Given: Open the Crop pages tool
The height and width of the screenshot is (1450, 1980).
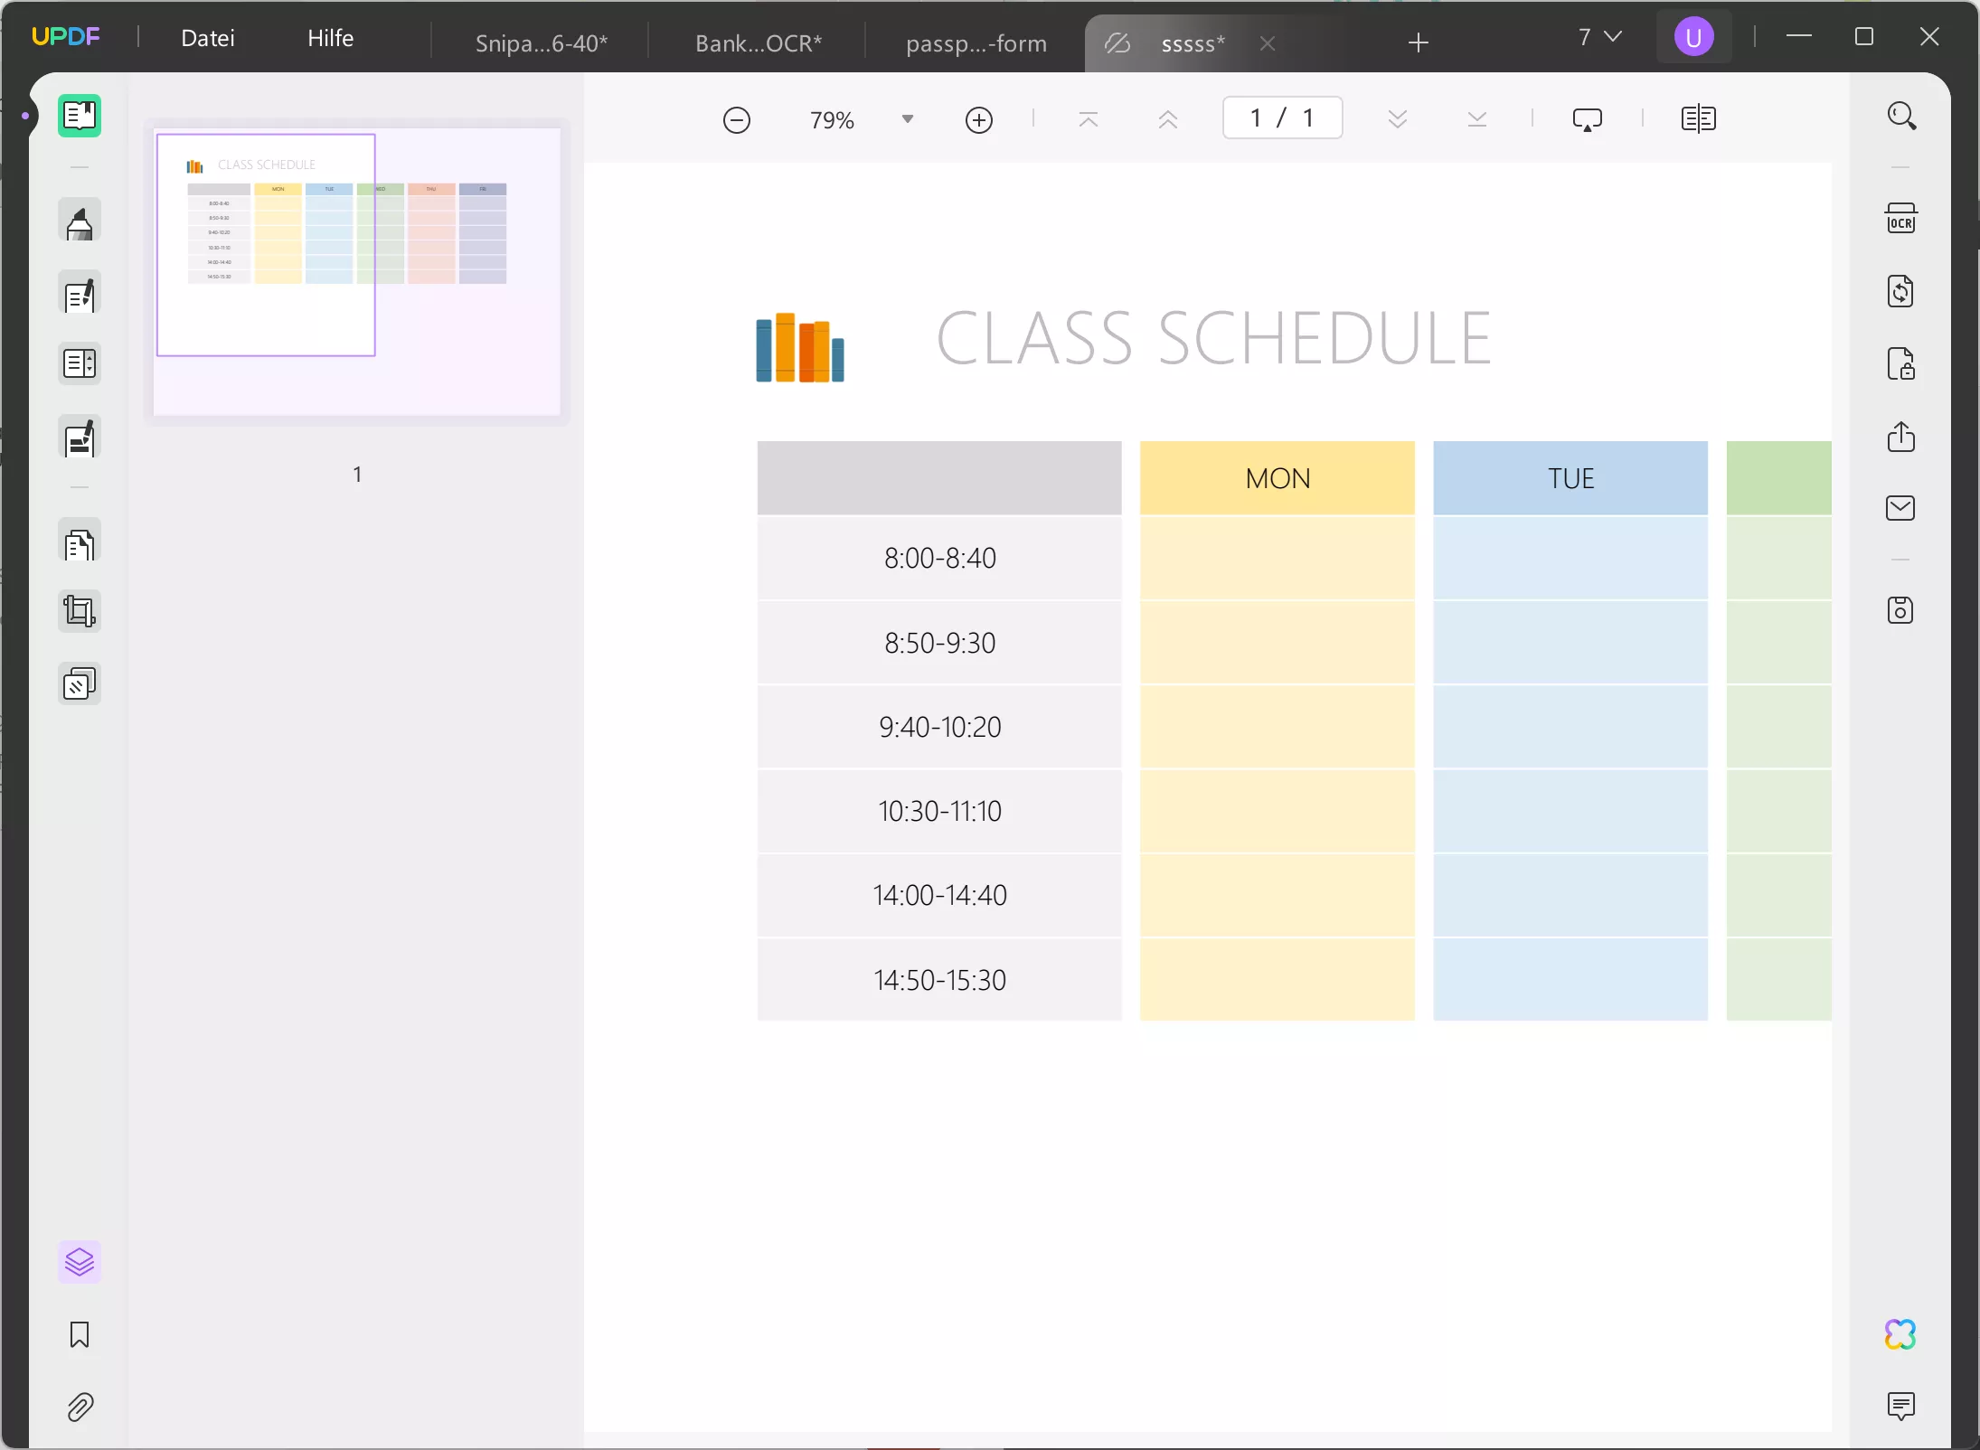Looking at the screenshot, I should point(80,612).
